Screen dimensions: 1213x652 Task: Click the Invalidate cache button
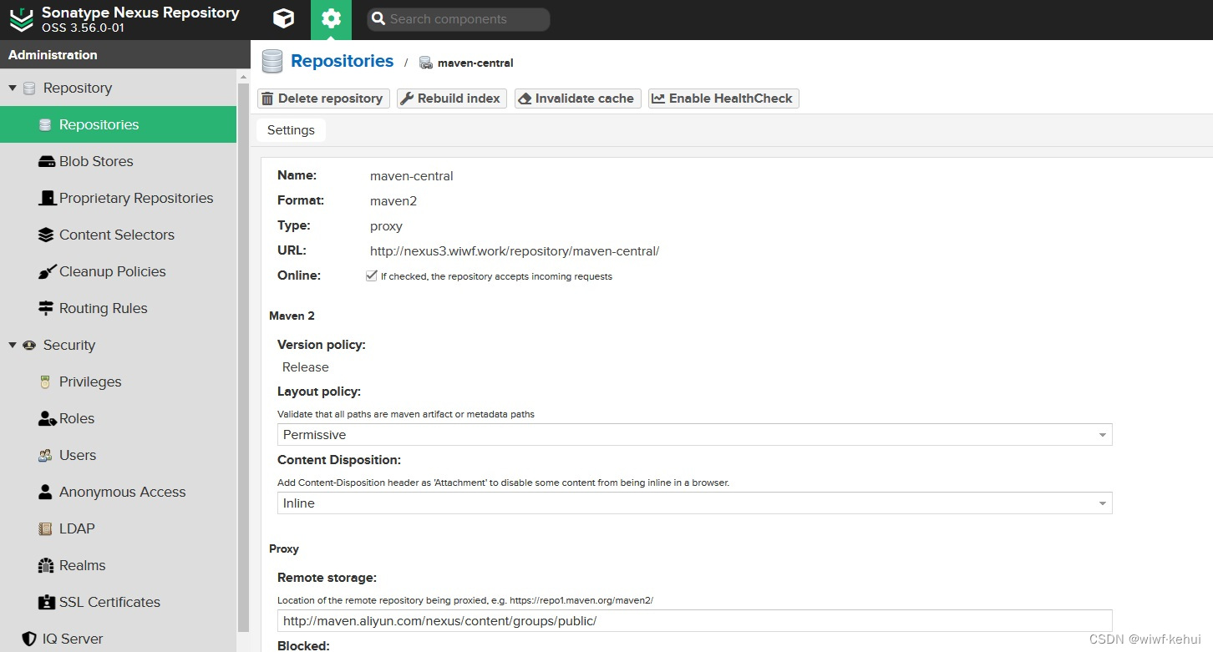tap(577, 99)
